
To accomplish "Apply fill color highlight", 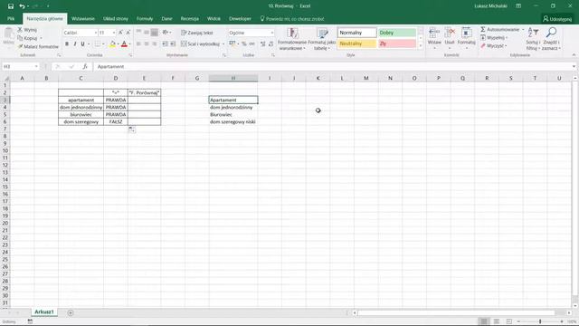I will [x=112, y=44].
